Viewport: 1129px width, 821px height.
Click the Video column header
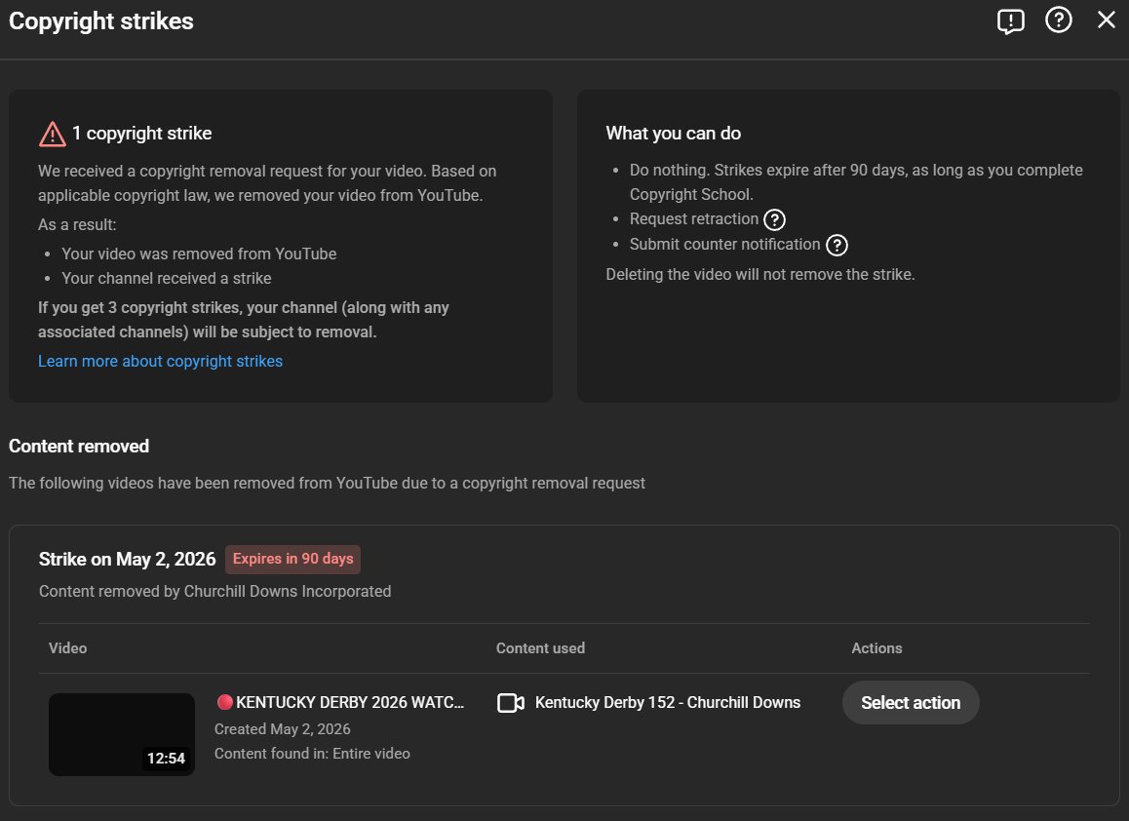click(67, 648)
